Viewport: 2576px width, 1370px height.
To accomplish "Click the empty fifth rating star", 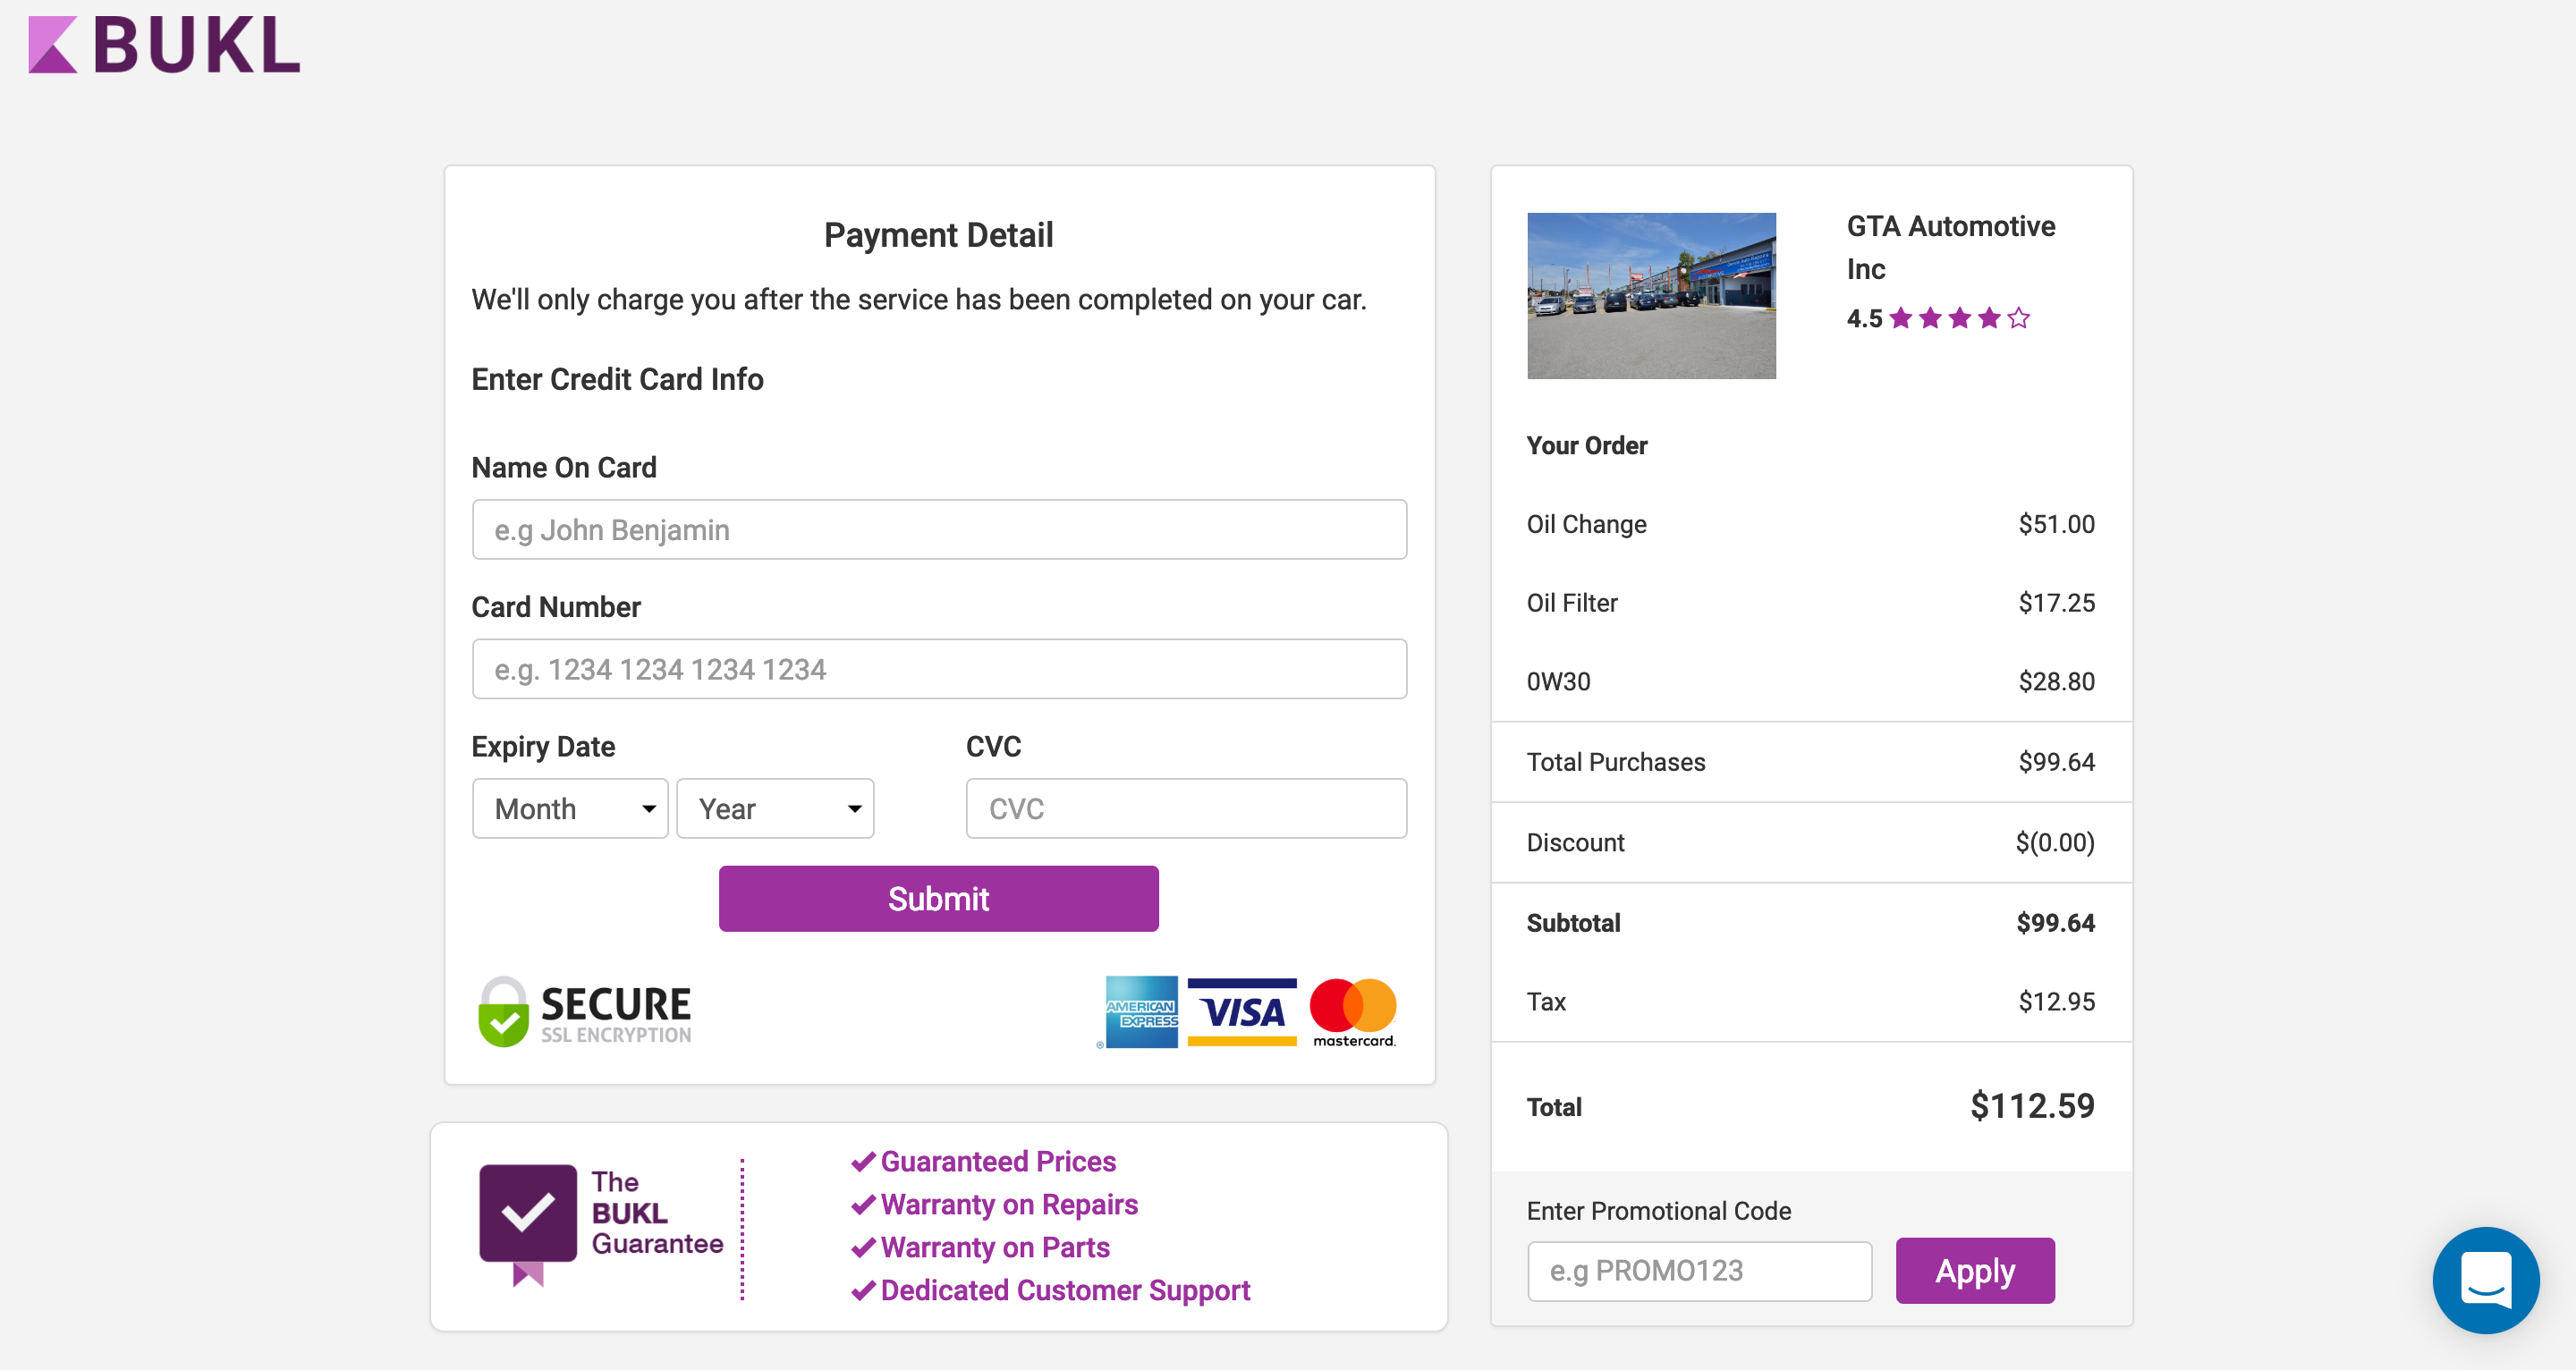I will pos(2018,318).
